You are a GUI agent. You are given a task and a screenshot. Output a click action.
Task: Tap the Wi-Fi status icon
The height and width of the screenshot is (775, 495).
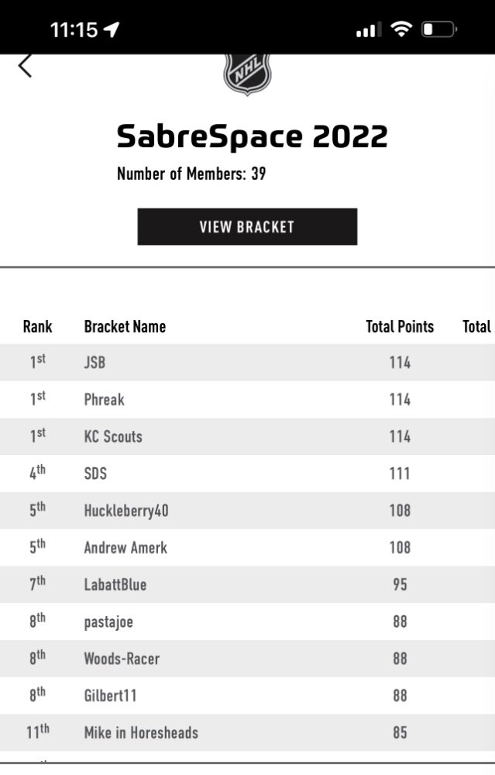401,29
